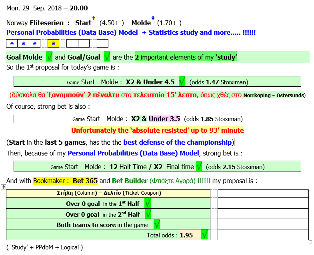Click green 'Bet Builder' text
The height and width of the screenshot is (255, 314).
click(x=130, y=181)
